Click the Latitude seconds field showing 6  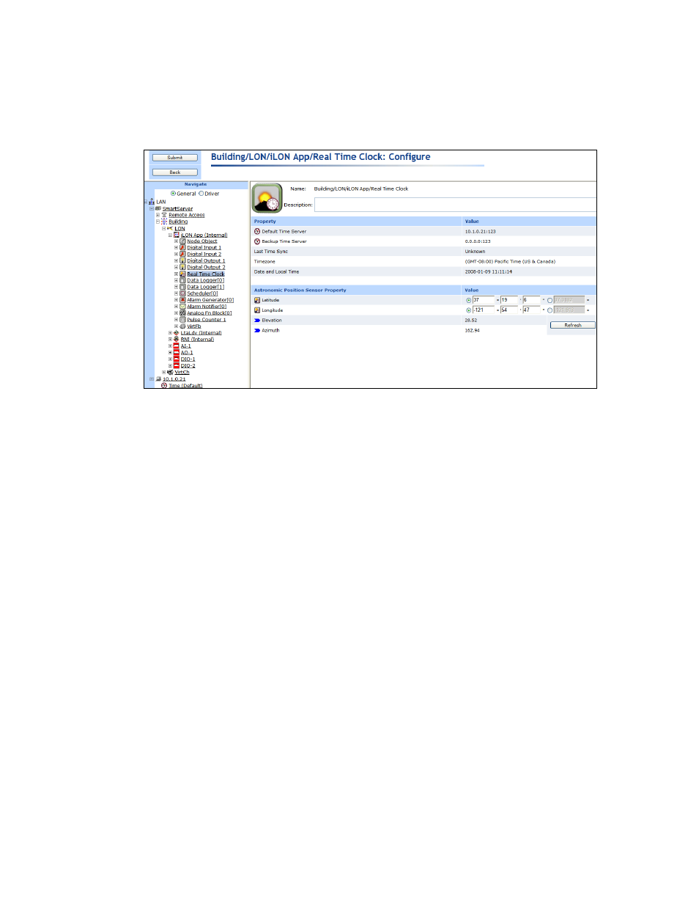click(x=531, y=300)
